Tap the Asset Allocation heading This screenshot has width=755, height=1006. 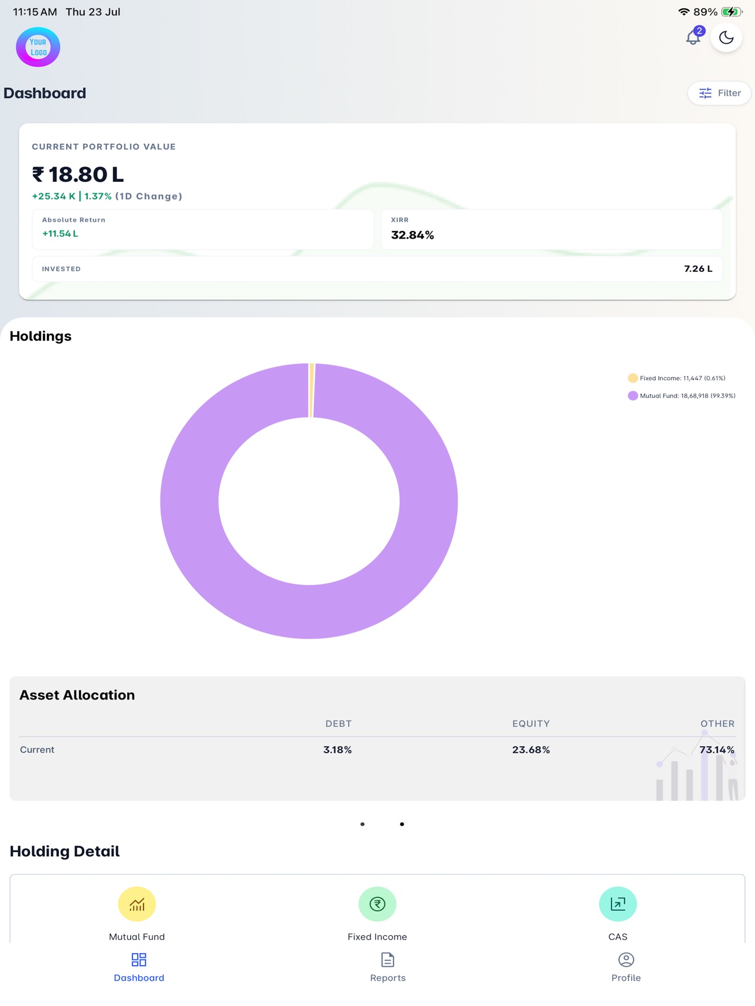point(77,695)
